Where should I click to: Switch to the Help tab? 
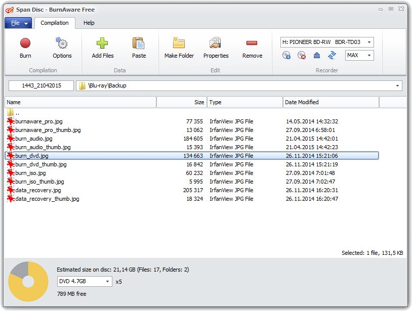click(89, 23)
